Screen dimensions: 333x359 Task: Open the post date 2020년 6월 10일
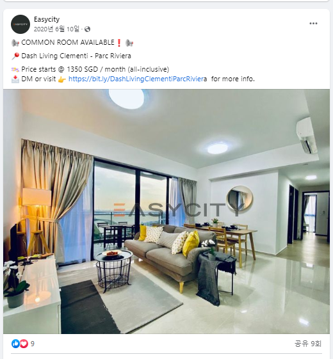(56, 29)
